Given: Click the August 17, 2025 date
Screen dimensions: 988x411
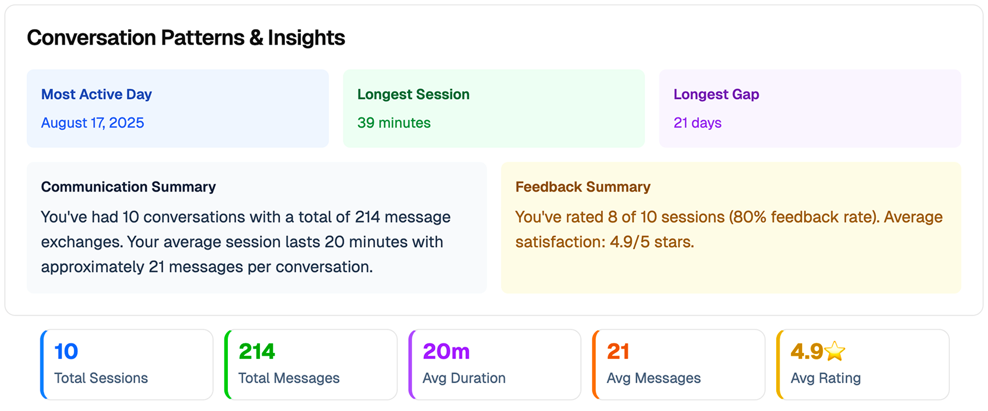Looking at the screenshot, I should pos(93,123).
